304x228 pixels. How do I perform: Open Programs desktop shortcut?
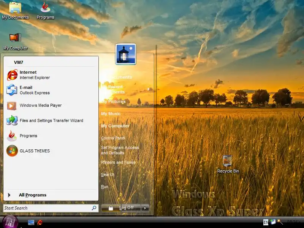(46, 11)
